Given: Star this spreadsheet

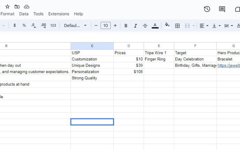Looking at the screenshot, I should click(x=7, y=7).
